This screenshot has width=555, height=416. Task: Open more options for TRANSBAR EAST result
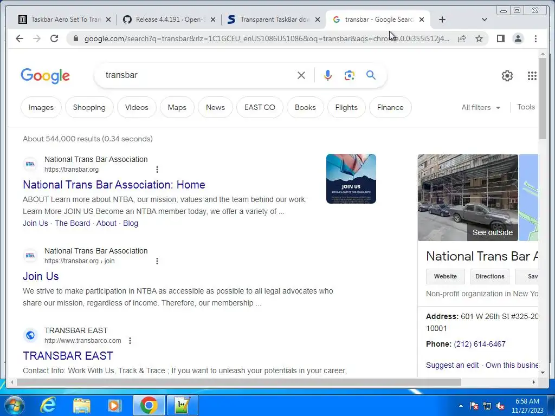tap(130, 341)
